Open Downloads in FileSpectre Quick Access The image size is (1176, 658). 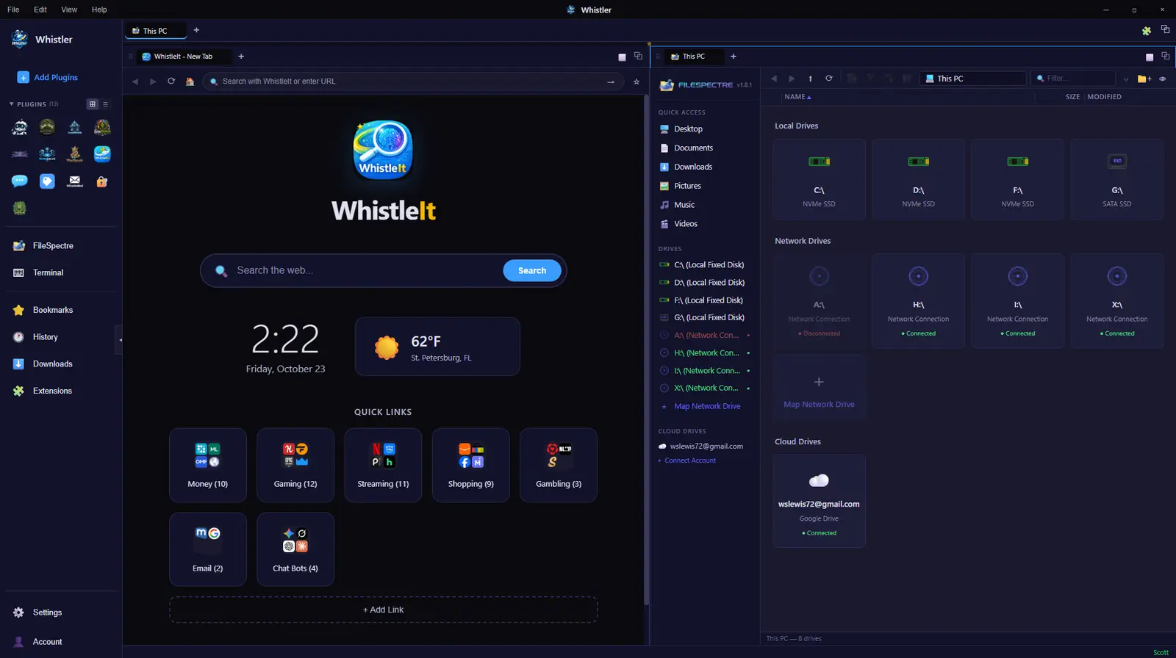[x=693, y=167]
